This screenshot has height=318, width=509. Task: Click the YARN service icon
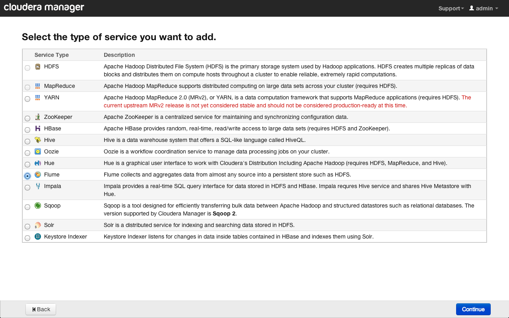38,97
